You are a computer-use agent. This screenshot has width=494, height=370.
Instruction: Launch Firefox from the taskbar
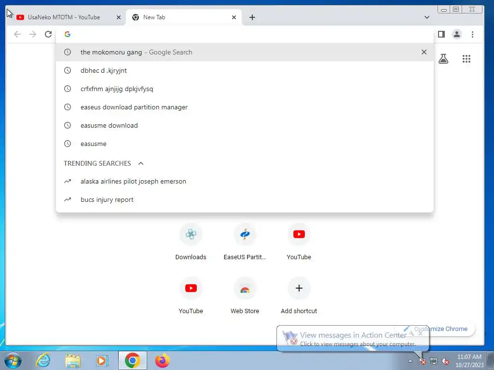point(162,360)
